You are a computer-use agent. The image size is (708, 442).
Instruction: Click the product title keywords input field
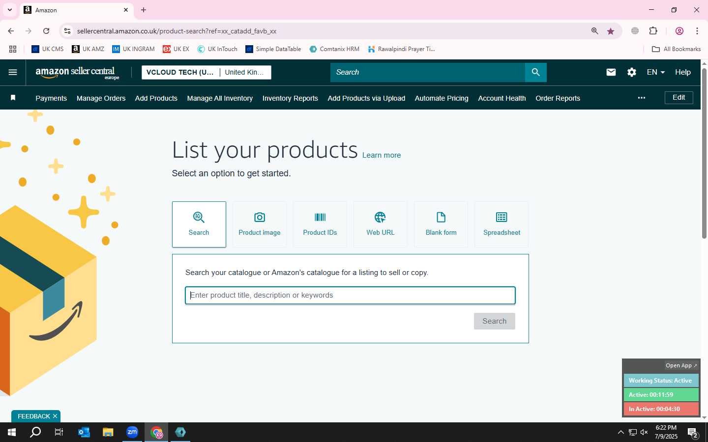coord(350,295)
